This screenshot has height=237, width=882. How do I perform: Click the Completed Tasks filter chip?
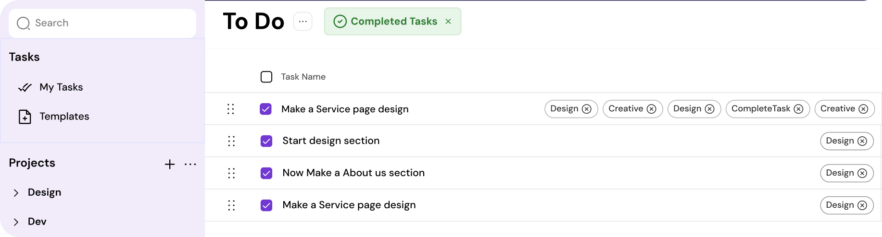392,22
